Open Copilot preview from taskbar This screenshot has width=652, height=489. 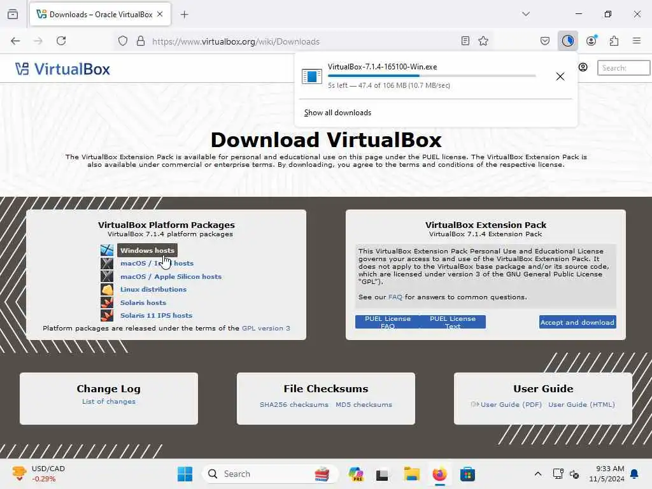click(x=355, y=474)
